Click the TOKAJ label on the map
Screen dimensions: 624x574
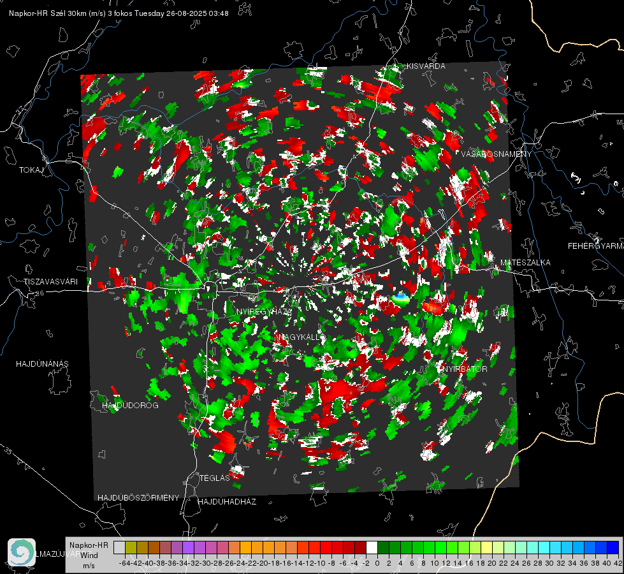pos(31,170)
